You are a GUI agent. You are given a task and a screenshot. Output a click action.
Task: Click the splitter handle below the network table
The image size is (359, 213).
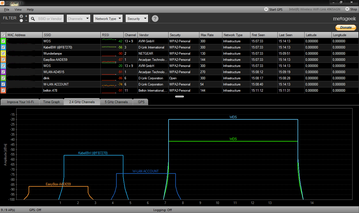tap(179, 96)
